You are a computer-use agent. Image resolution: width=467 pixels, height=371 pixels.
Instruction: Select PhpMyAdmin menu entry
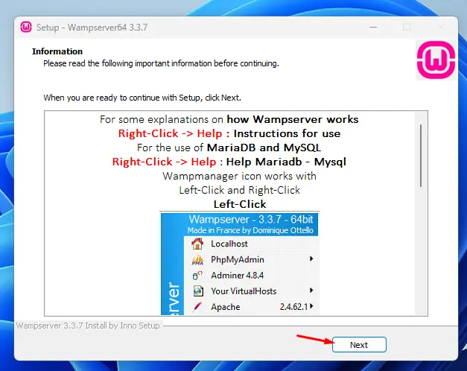[x=251, y=259]
